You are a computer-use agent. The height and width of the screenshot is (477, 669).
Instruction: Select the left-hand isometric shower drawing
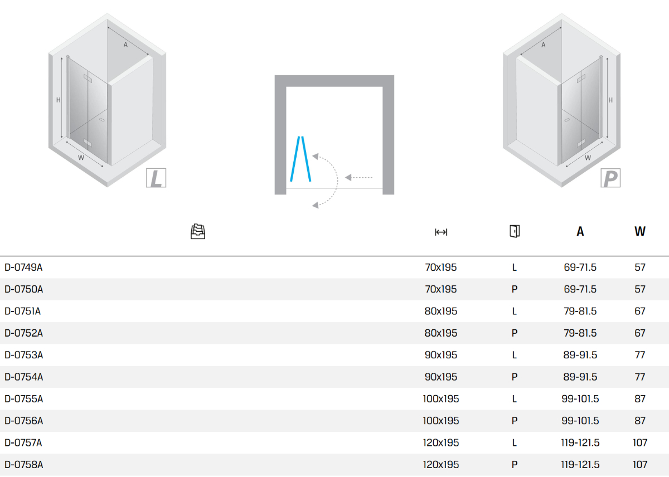[x=106, y=100]
